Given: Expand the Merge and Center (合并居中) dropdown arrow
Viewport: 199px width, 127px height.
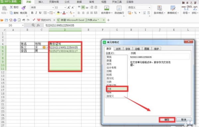Looking at the screenshot, I should [x=112, y=13].
